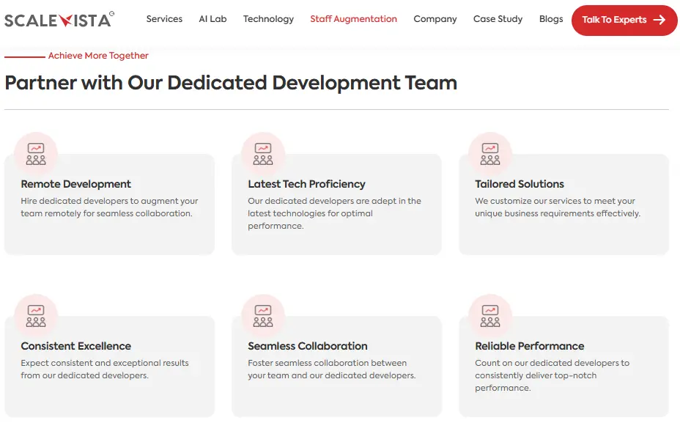This screenshot has height=423, width=680.
Task: Click the Seamless Collaboration card icon
Action: [x=263, y=316]
